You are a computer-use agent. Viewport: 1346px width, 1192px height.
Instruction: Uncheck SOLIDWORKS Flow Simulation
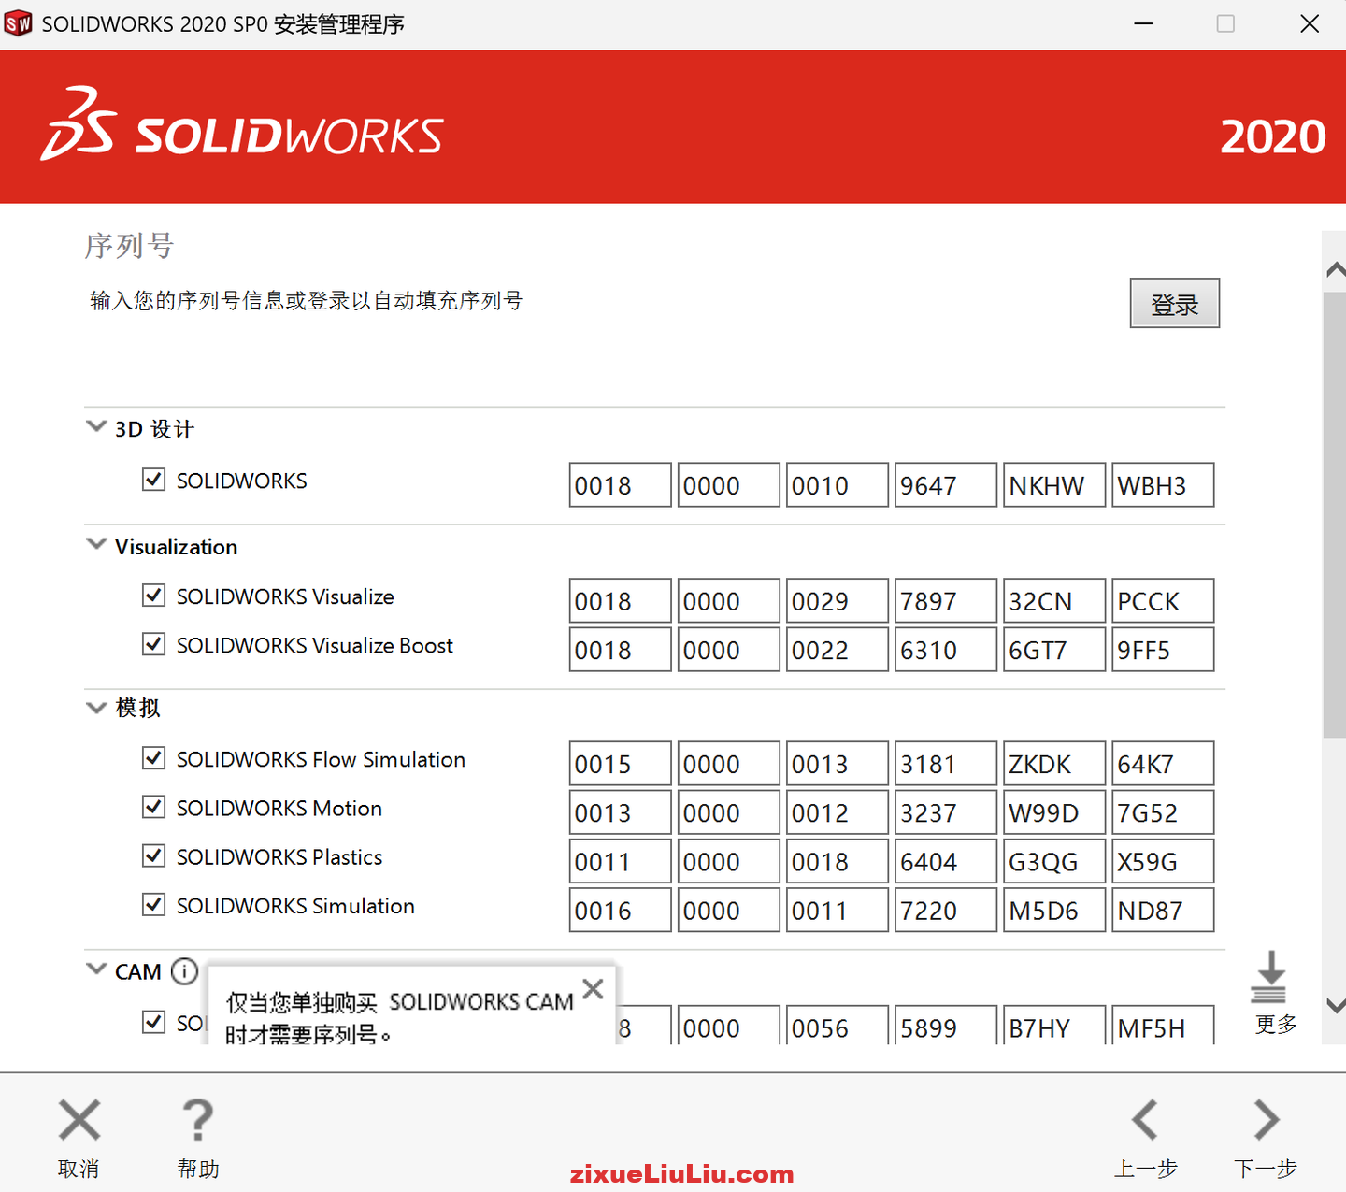tap(153, 758)
